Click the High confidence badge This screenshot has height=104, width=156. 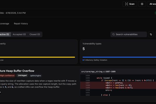click(x=7, y=76)
